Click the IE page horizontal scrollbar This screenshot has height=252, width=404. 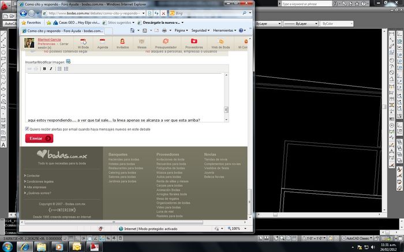113,222
